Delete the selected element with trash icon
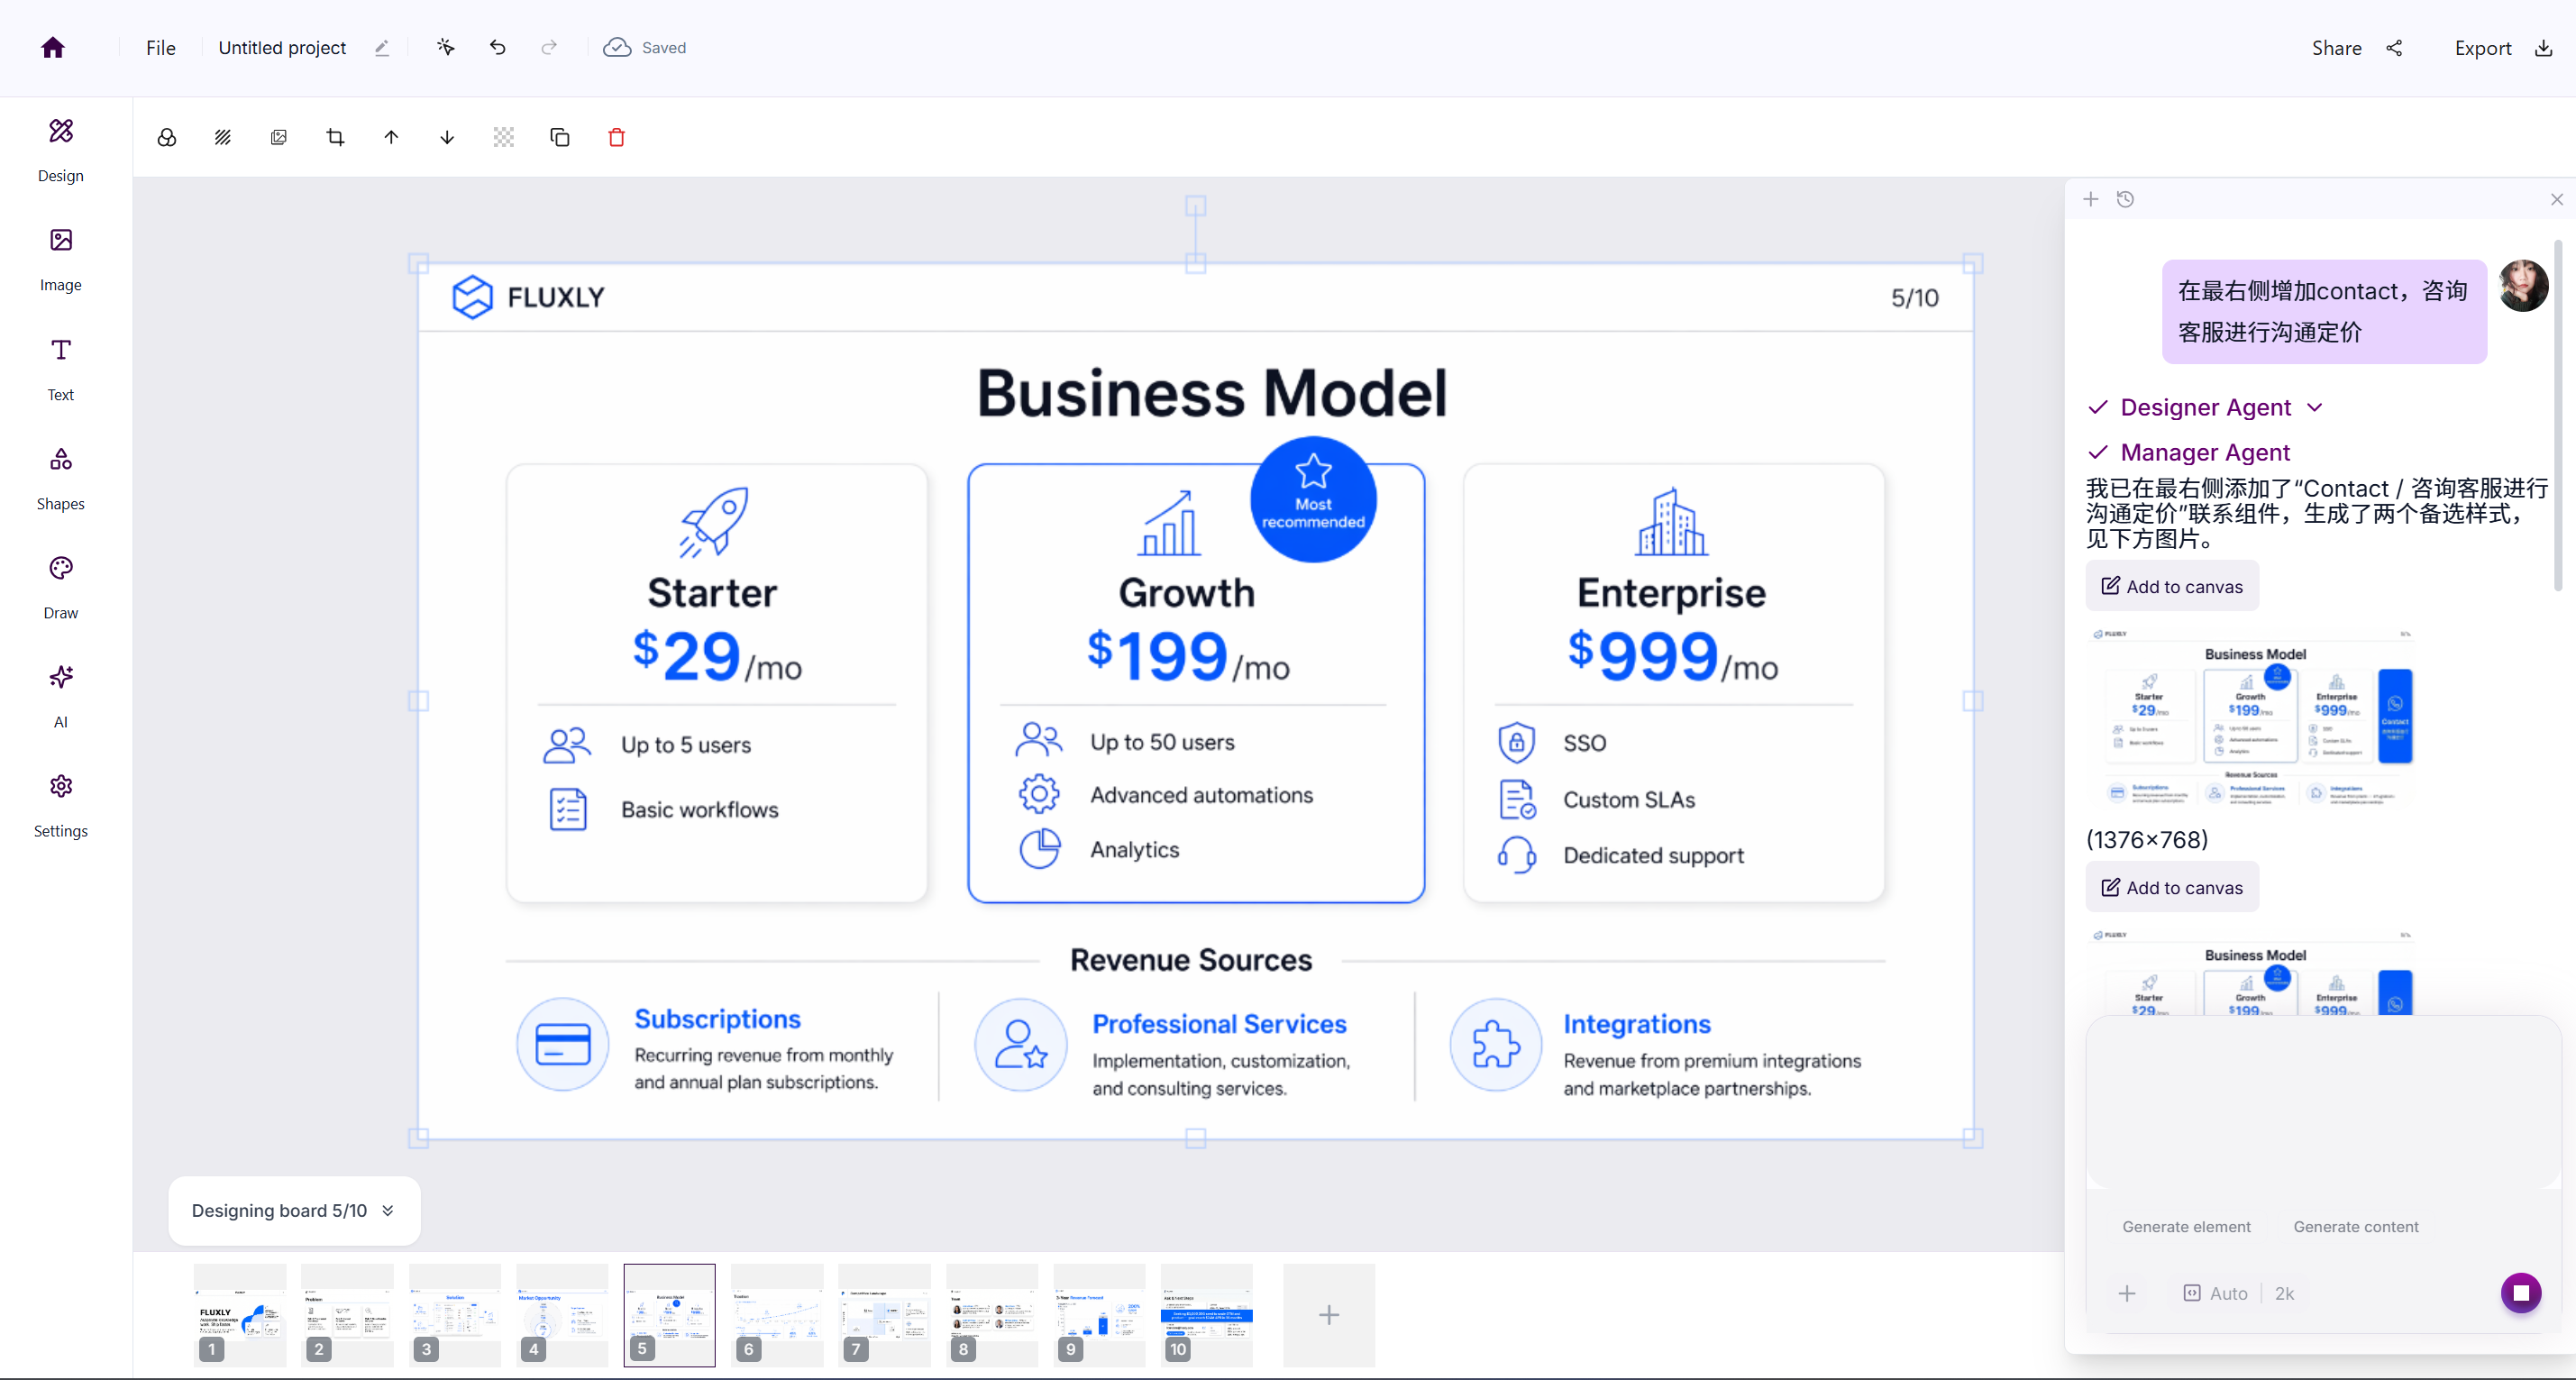2576x1380 pixels. coord(617,137)
